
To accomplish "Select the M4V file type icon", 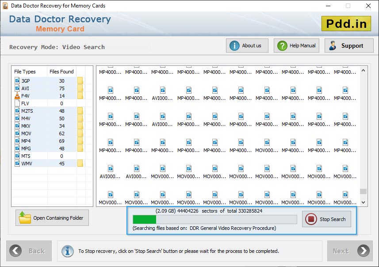I will (17, 118).
